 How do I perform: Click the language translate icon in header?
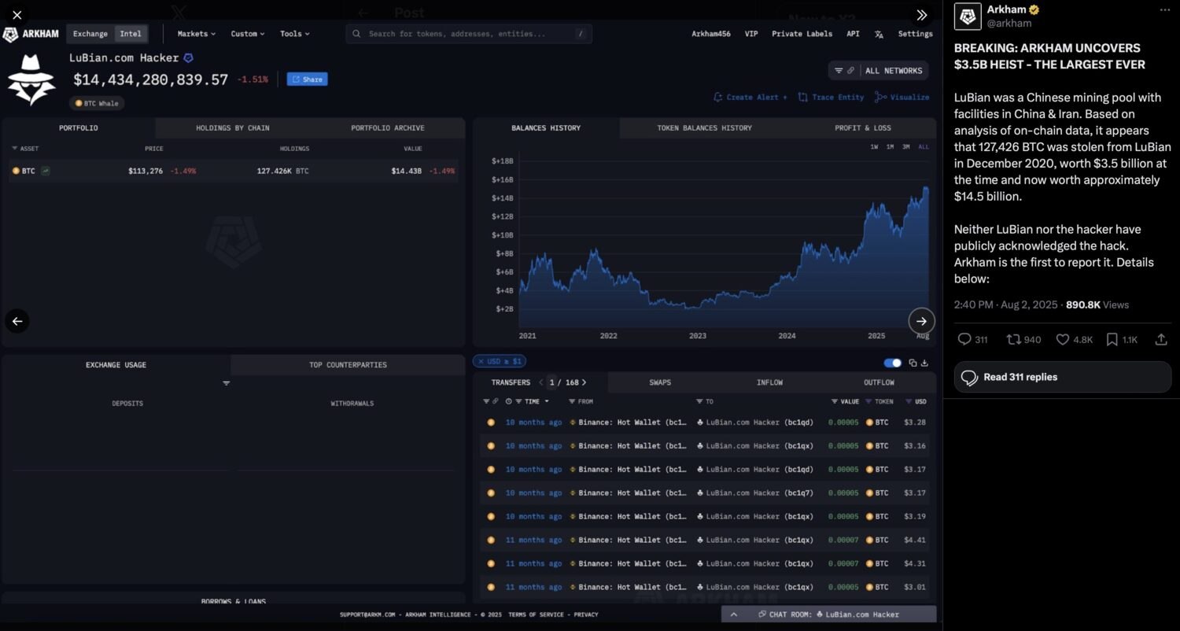[x=879, y=34]
